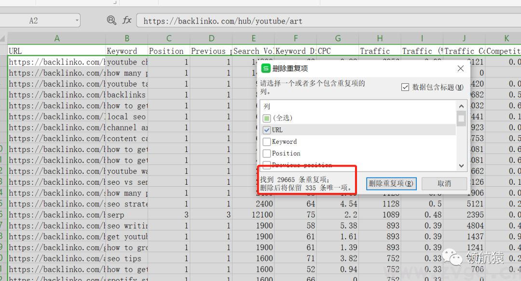The height and width of the screenshot is (281, 521).
Task: Close the 删除重复项 dialog with X
Action: (460, 69)
